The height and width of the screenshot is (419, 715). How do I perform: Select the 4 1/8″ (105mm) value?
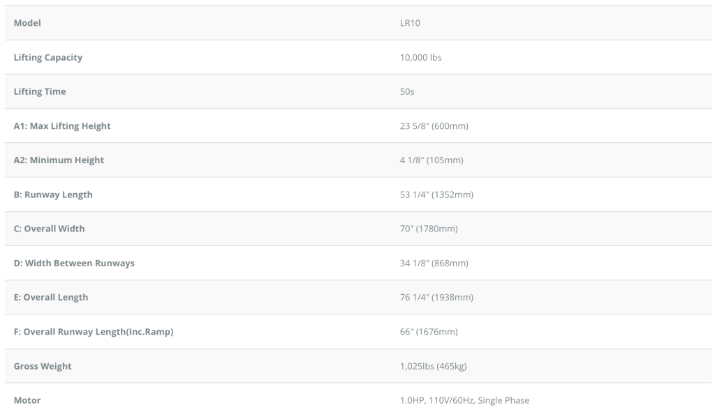[x=432, y=160]
